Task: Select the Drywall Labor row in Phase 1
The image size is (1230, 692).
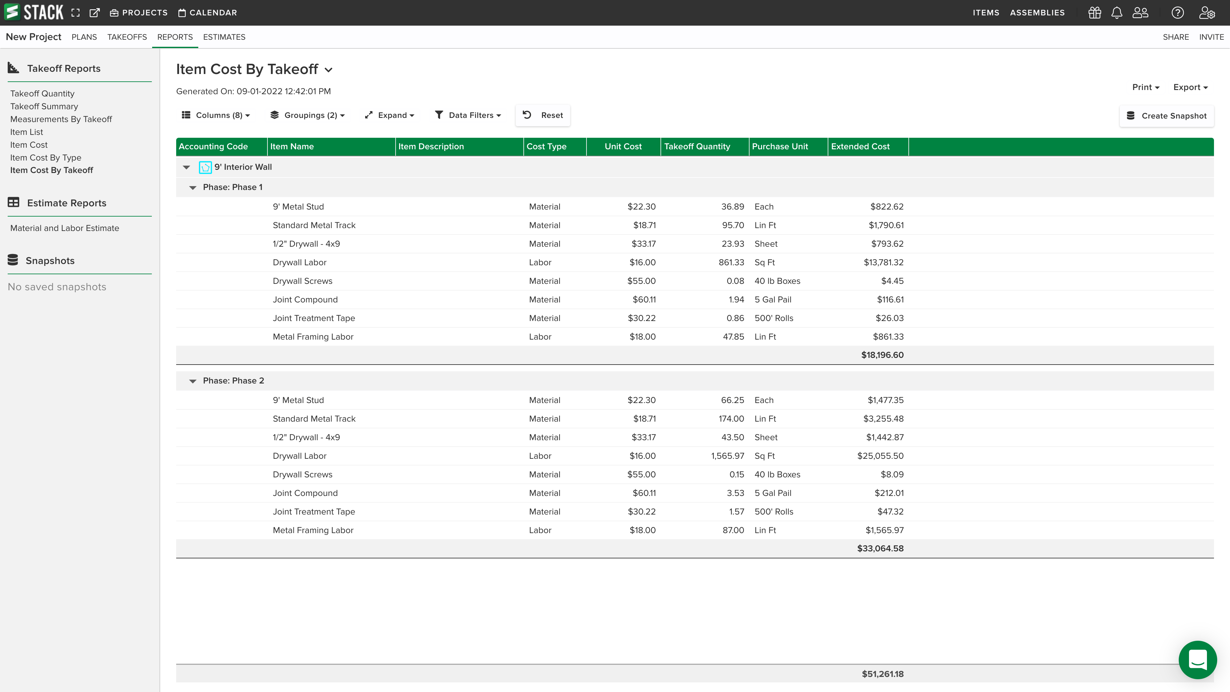Action: [x=299, y=262]
